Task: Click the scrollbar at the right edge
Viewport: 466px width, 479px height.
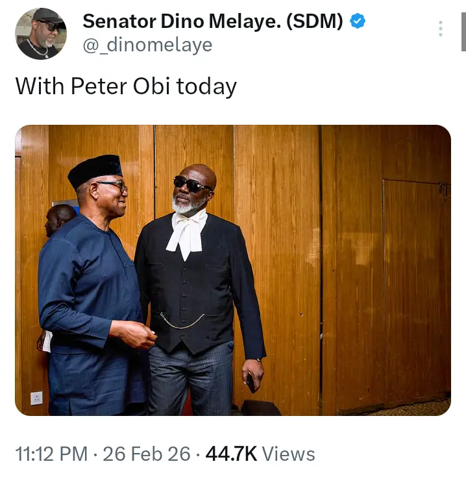Action: click(x=463, y=26)
